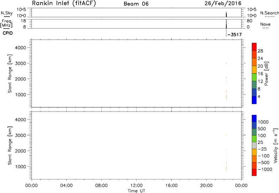Pick the teal Velocity swatch between 100 and 500
This screenshot has width=279, height=193.
pos(254,132)
